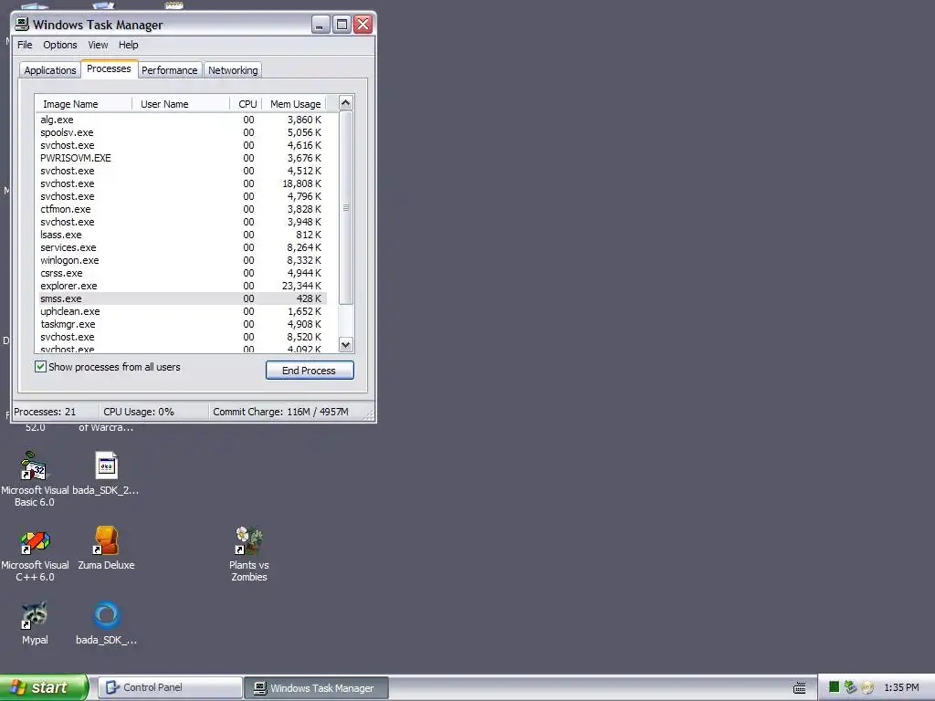This screenshot has width=935, height=701.
Task: Select the blue ring bada_SDK desktop icon
Action: pos(106,616)
